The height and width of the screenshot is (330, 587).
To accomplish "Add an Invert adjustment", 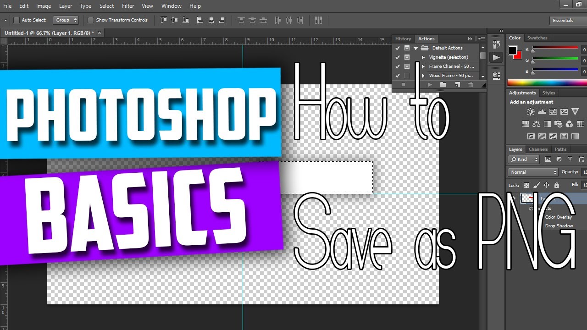I will (531, 136).
